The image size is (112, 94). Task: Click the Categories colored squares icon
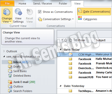[80, 18]
